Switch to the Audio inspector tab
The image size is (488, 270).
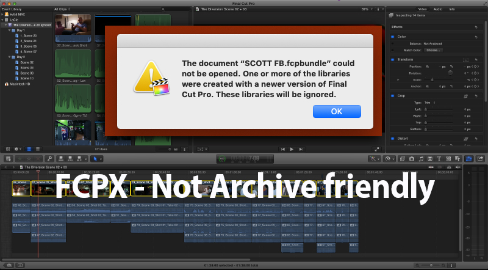click(x=438, y=9)
